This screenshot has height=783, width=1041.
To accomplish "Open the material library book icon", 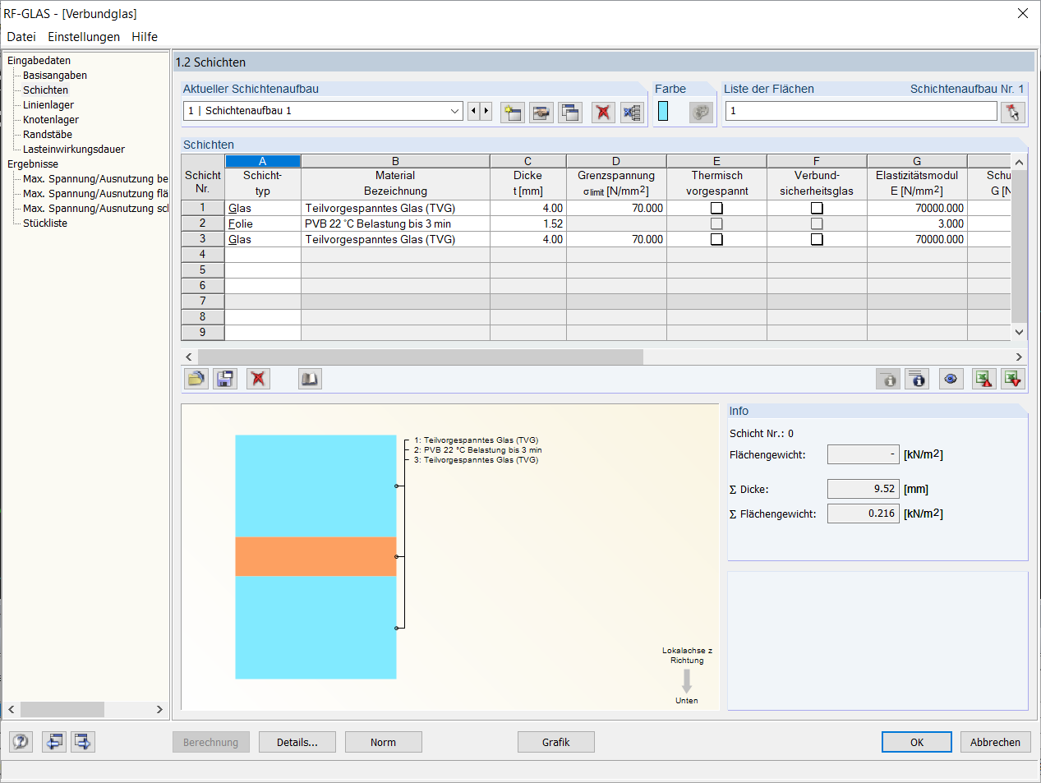I will coord(310,379).
